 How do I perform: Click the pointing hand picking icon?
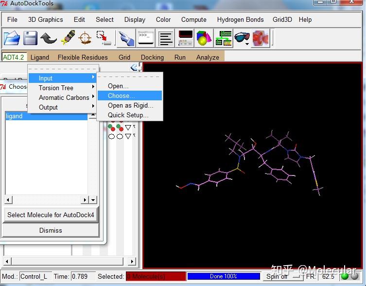[126, 38]
